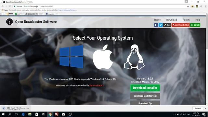Bookmark this page with star icon
The width and height of the screenshot is (208, 117).
(188, 6)
